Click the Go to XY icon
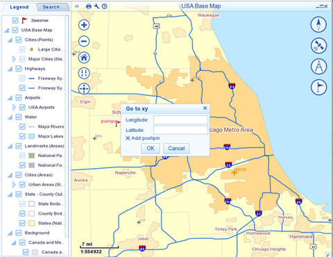Viewport: 333px width, 257px height. 84,73
